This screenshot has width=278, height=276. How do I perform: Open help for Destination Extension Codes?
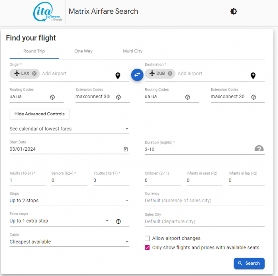click(x=254, y=97)
